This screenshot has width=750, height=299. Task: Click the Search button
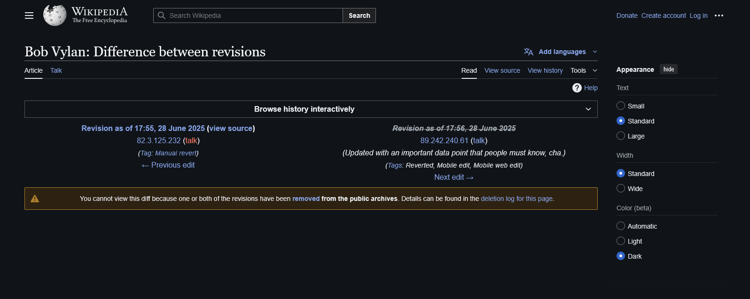(x=359, y=15)
